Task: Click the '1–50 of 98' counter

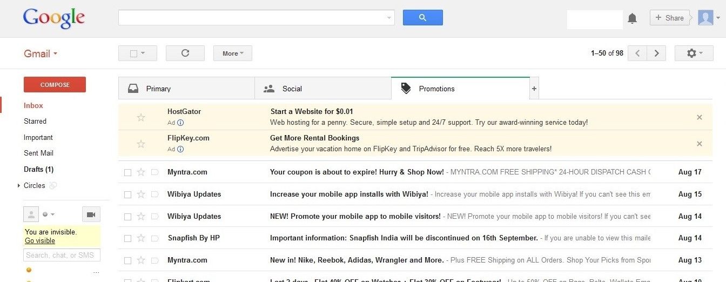Action: pyautogui.click(x=607, y=53)
